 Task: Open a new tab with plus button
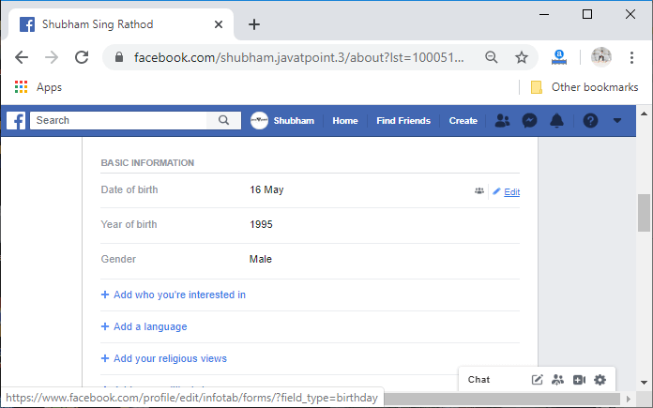pos(254,24)
